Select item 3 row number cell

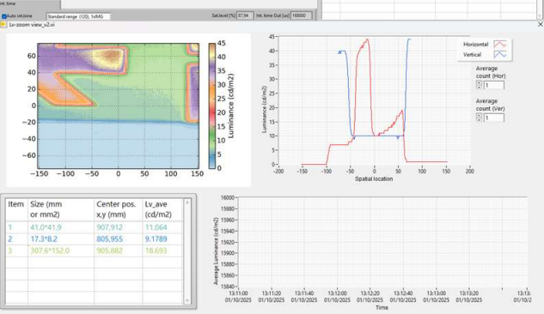pyautogui.click(x=16, y=251)
